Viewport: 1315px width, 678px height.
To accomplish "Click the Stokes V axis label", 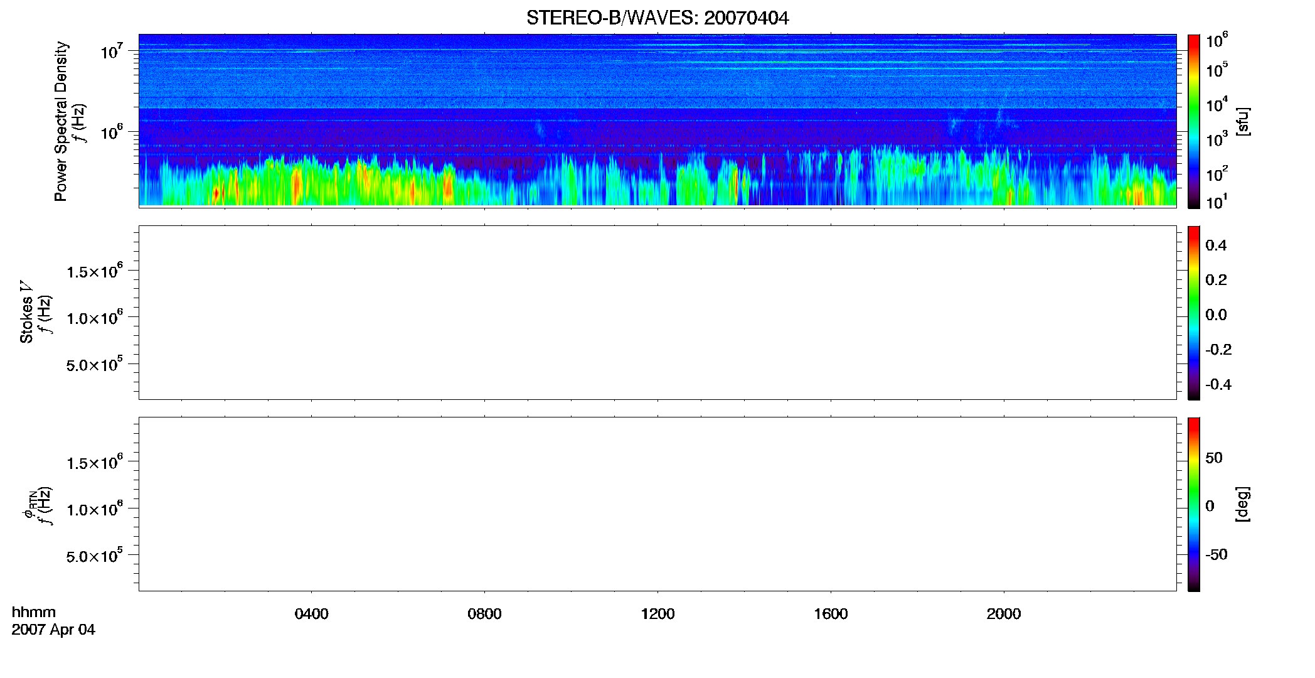I will click(x=26, y=312).
